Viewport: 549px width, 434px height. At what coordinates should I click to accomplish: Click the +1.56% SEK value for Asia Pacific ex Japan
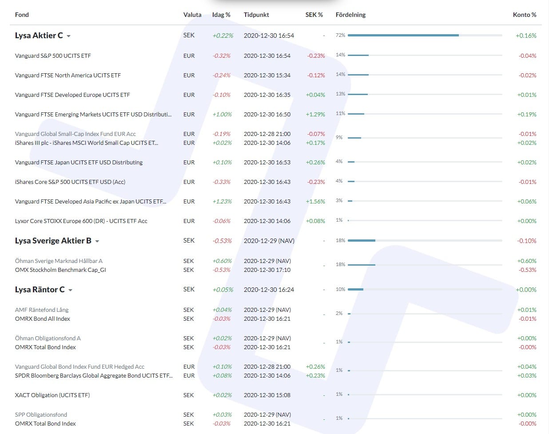315,201
